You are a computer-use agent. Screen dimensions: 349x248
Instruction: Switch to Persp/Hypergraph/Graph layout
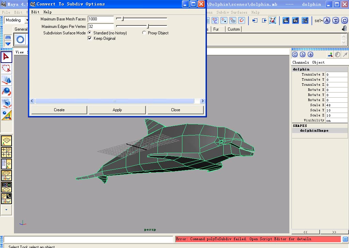point(6,199)
